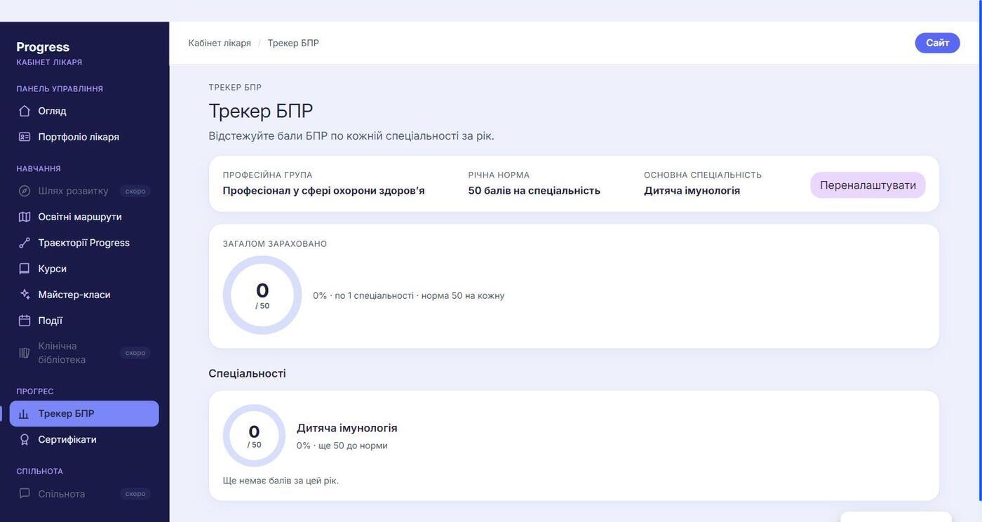Screen dimensions: 982x522
Task: Click the Дитяча імунологія specialty heading in card
Action: (x=347, y=428)
